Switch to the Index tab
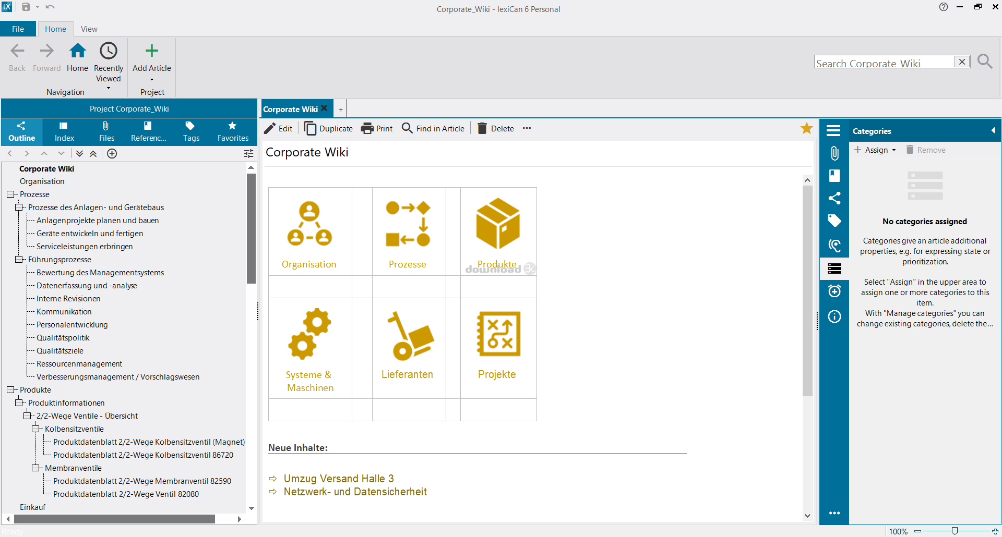The width and height of the screenshot is (1002, 537). pyautogui.click(x=64, y=131)
